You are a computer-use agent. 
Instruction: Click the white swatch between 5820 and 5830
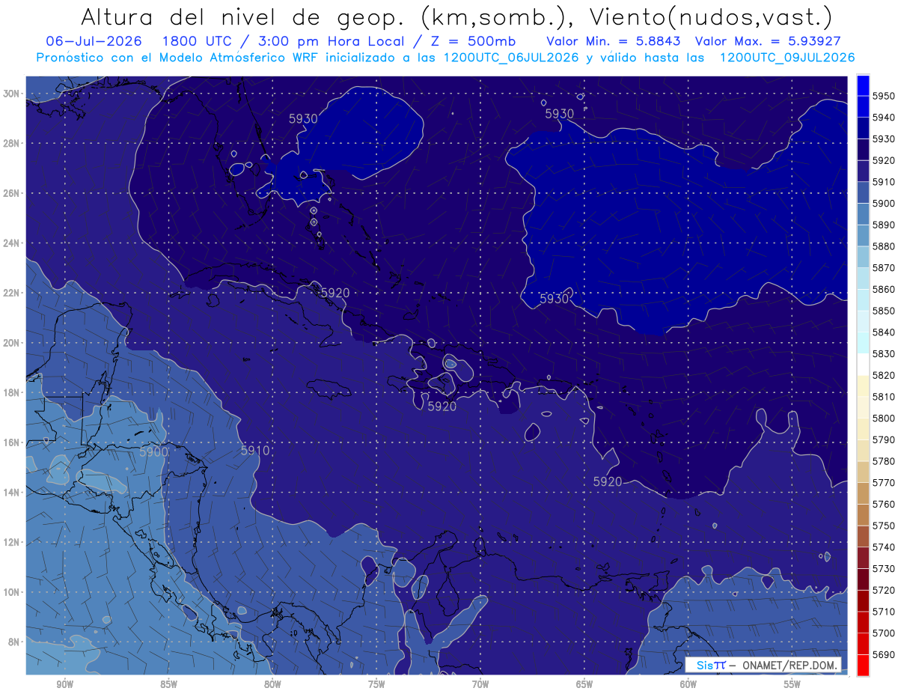(863, 364)
